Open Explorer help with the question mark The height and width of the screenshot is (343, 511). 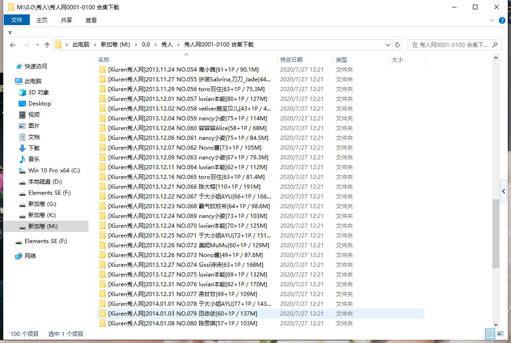[x=502, y=20]
